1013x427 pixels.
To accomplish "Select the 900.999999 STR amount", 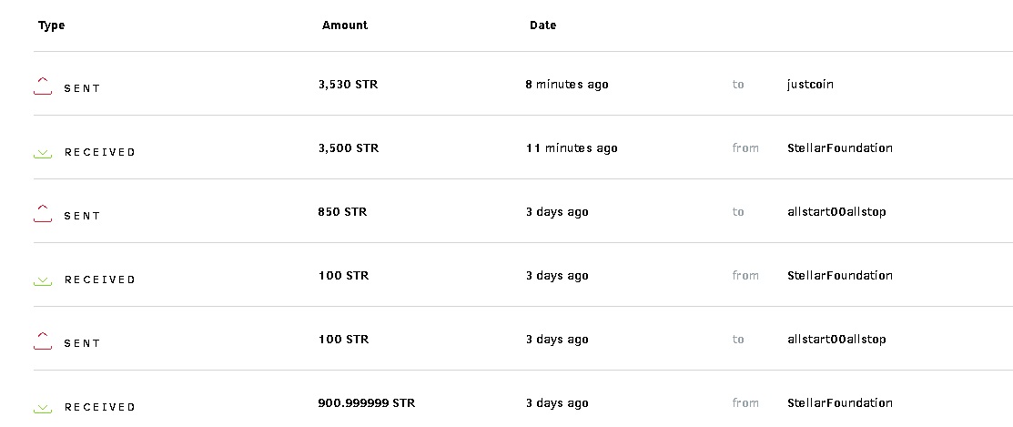I will (367, 403).
